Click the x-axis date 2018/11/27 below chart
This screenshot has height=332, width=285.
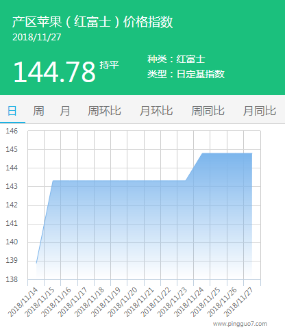[x=238, y=302]
